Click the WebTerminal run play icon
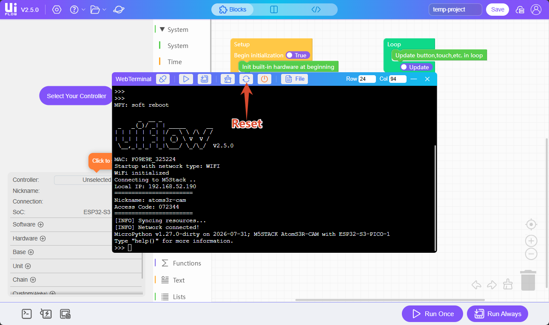Screen dimensions: 549x325 click(x=186, y=79)
